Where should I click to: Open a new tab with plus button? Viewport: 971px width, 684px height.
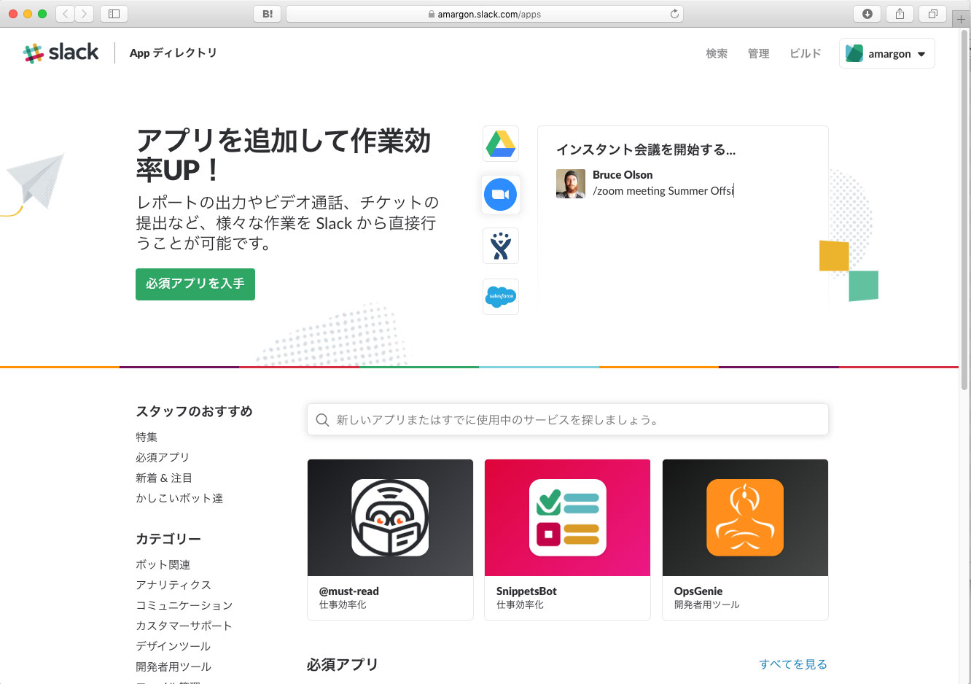point(961,19)
